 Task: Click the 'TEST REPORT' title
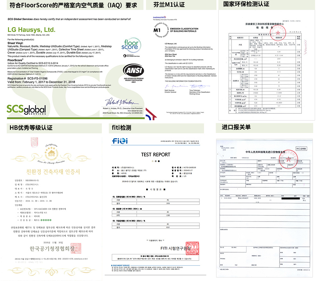tap(156, 155)
